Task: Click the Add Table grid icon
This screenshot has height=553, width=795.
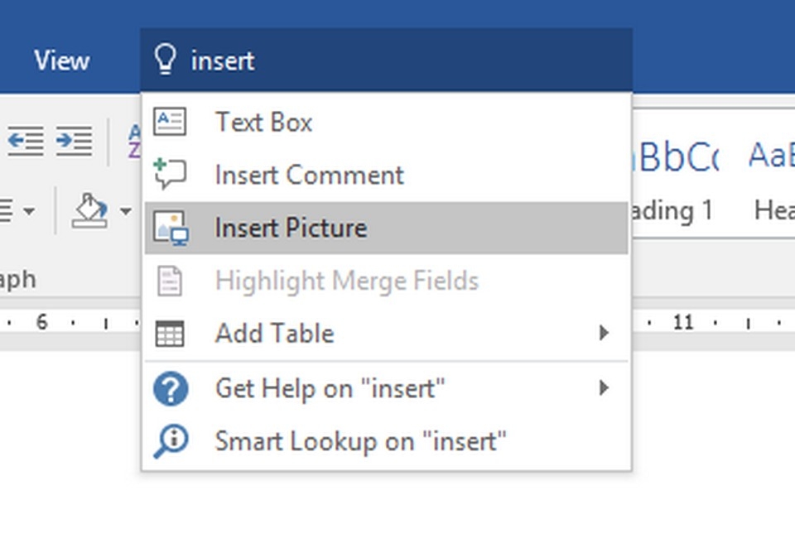Action: [x=171, y=334]
